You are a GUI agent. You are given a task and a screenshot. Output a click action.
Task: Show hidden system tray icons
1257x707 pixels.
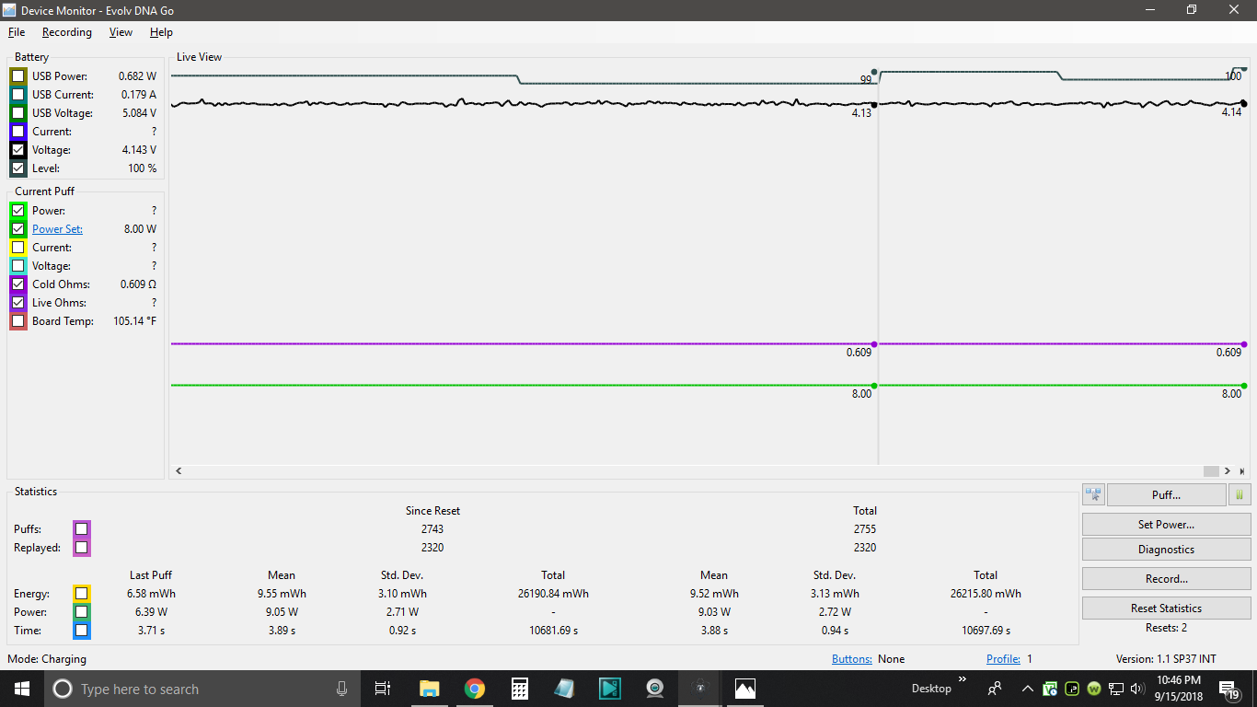(x=1028, y=689)
